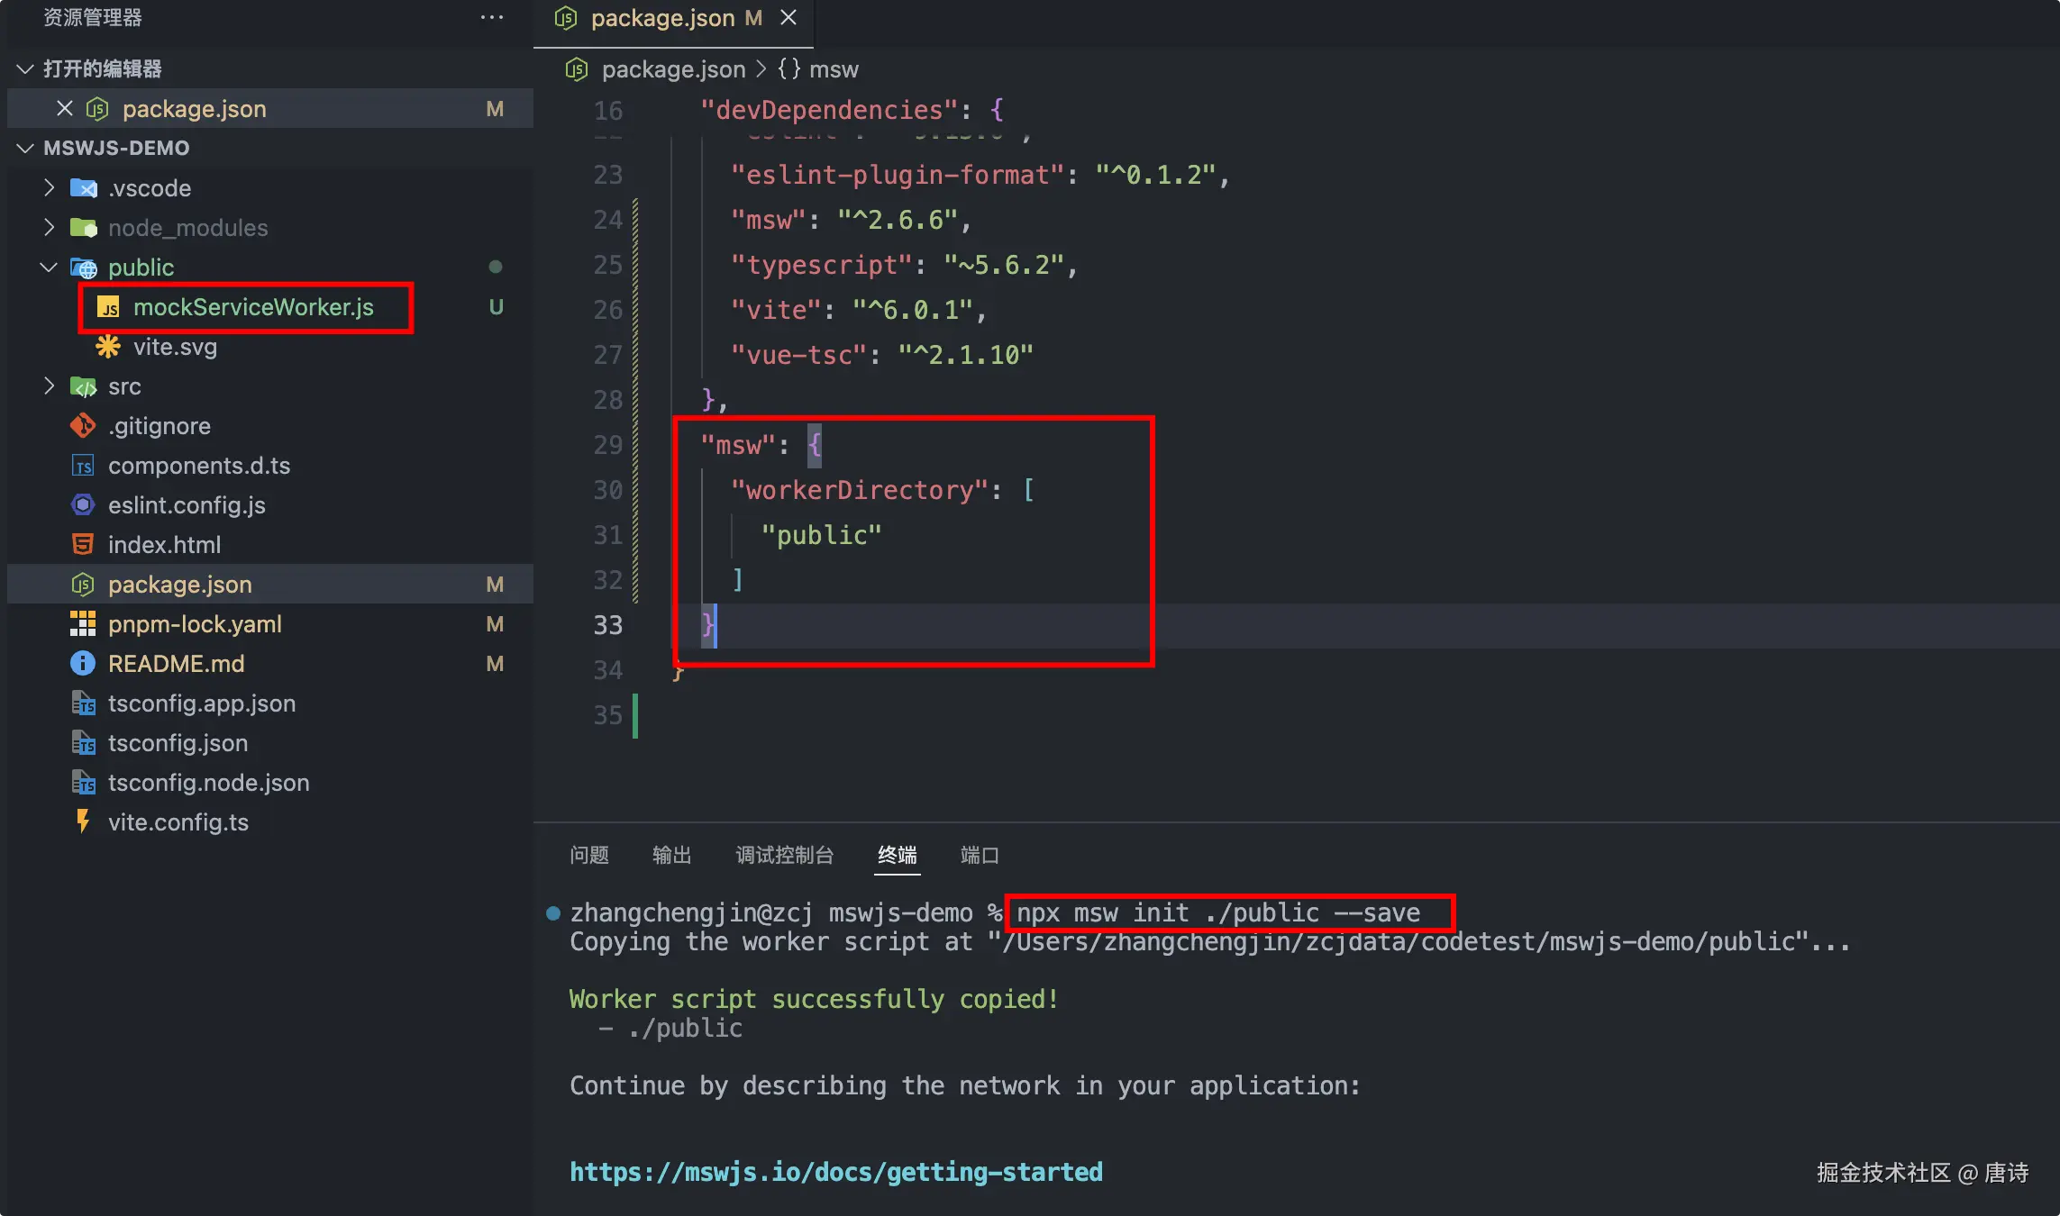Open tsconfig.node.json in the file tree
This screenshot has width=2060, height=1216.
click(208, 783)
